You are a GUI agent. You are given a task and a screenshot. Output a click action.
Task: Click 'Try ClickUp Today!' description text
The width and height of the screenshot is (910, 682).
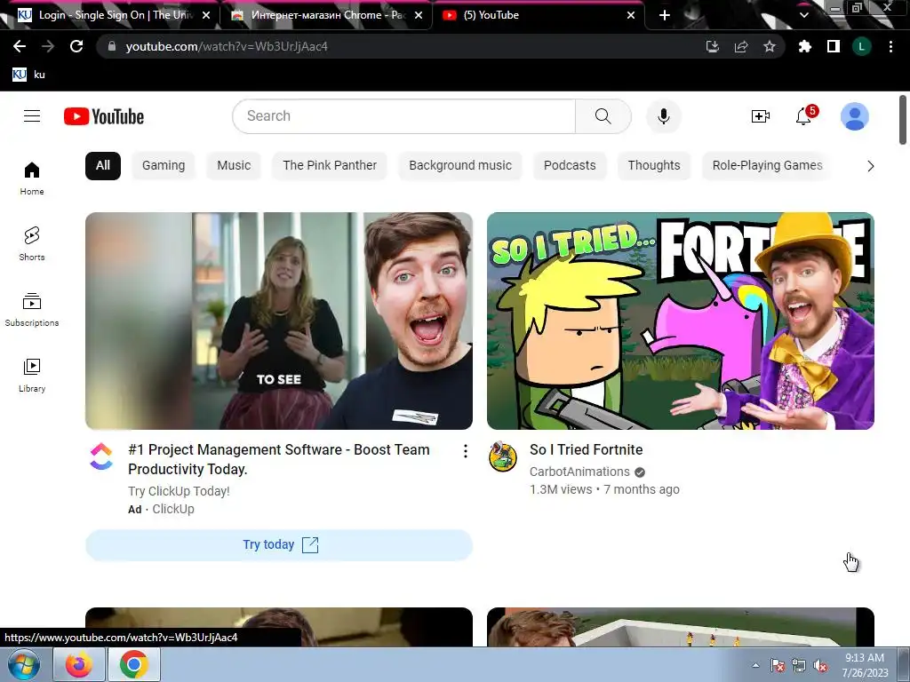179,491
